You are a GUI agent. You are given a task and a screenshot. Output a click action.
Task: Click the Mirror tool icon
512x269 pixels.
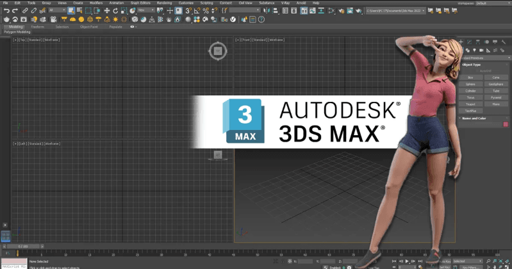tap(267, 11)
